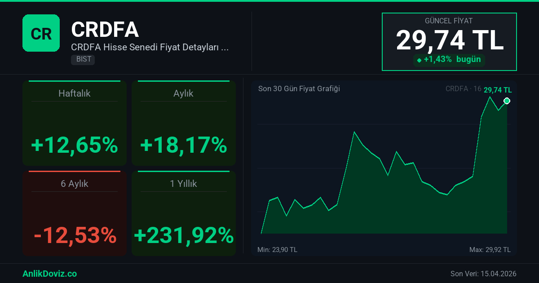The height and width of the screenshot is (283, 539).
Task: Open the AnlikDoviz.co link
Action: click(49, 274)
